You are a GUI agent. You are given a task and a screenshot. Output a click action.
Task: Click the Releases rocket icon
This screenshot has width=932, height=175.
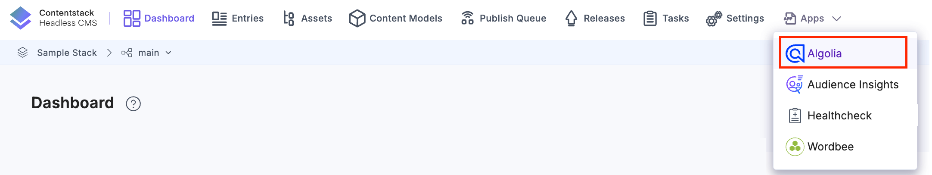click(571, 19)
